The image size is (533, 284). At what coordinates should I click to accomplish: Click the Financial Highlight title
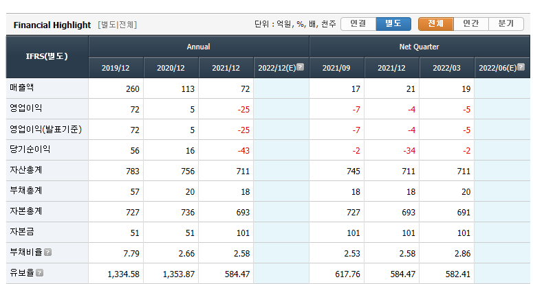[x=52, y=25]
